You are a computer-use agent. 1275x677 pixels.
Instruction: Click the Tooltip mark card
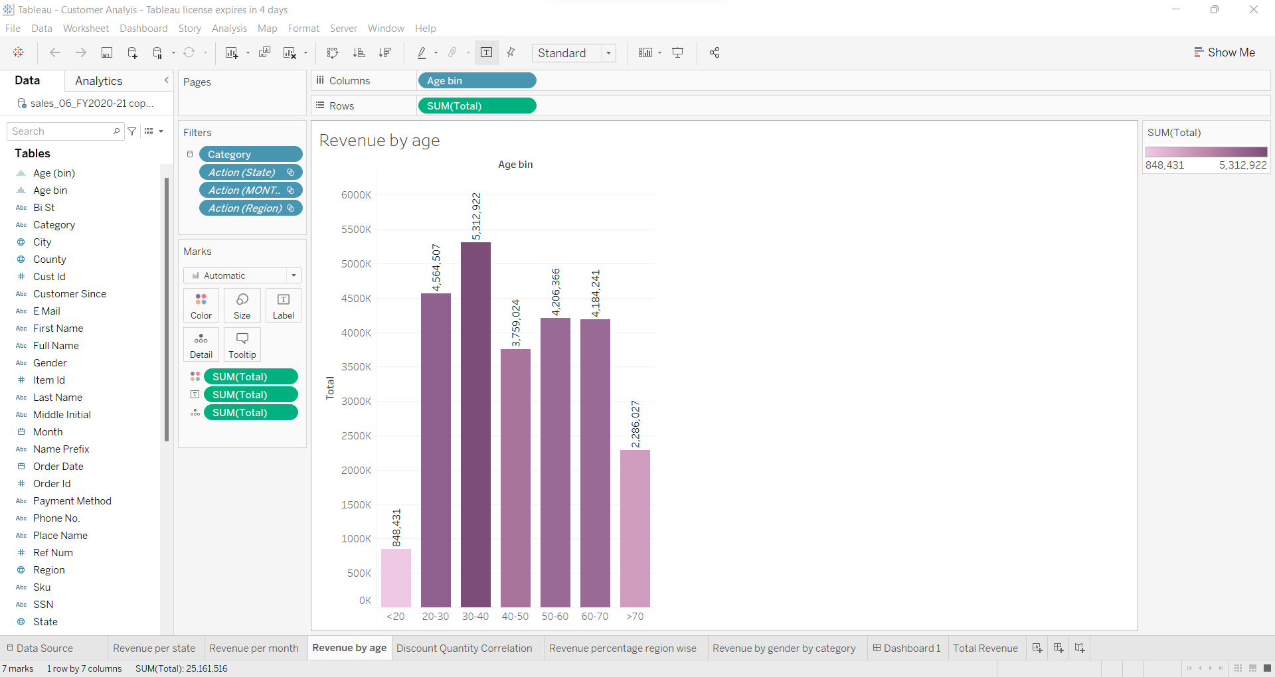[x=242, y=344]
